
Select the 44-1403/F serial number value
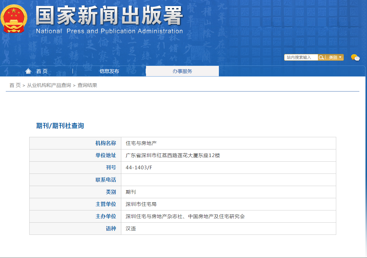(x=139, y=168)
